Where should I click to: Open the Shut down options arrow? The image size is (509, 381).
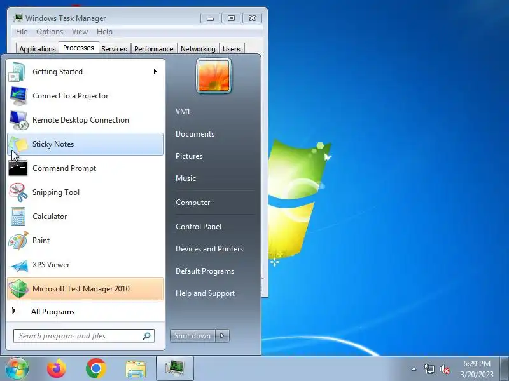[x=222, y=336]
